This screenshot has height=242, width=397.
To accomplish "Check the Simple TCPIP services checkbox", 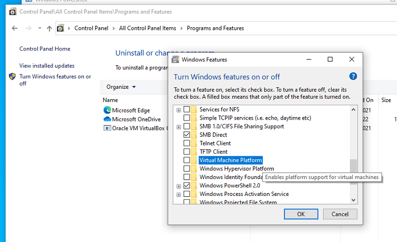I will point(187,118).
